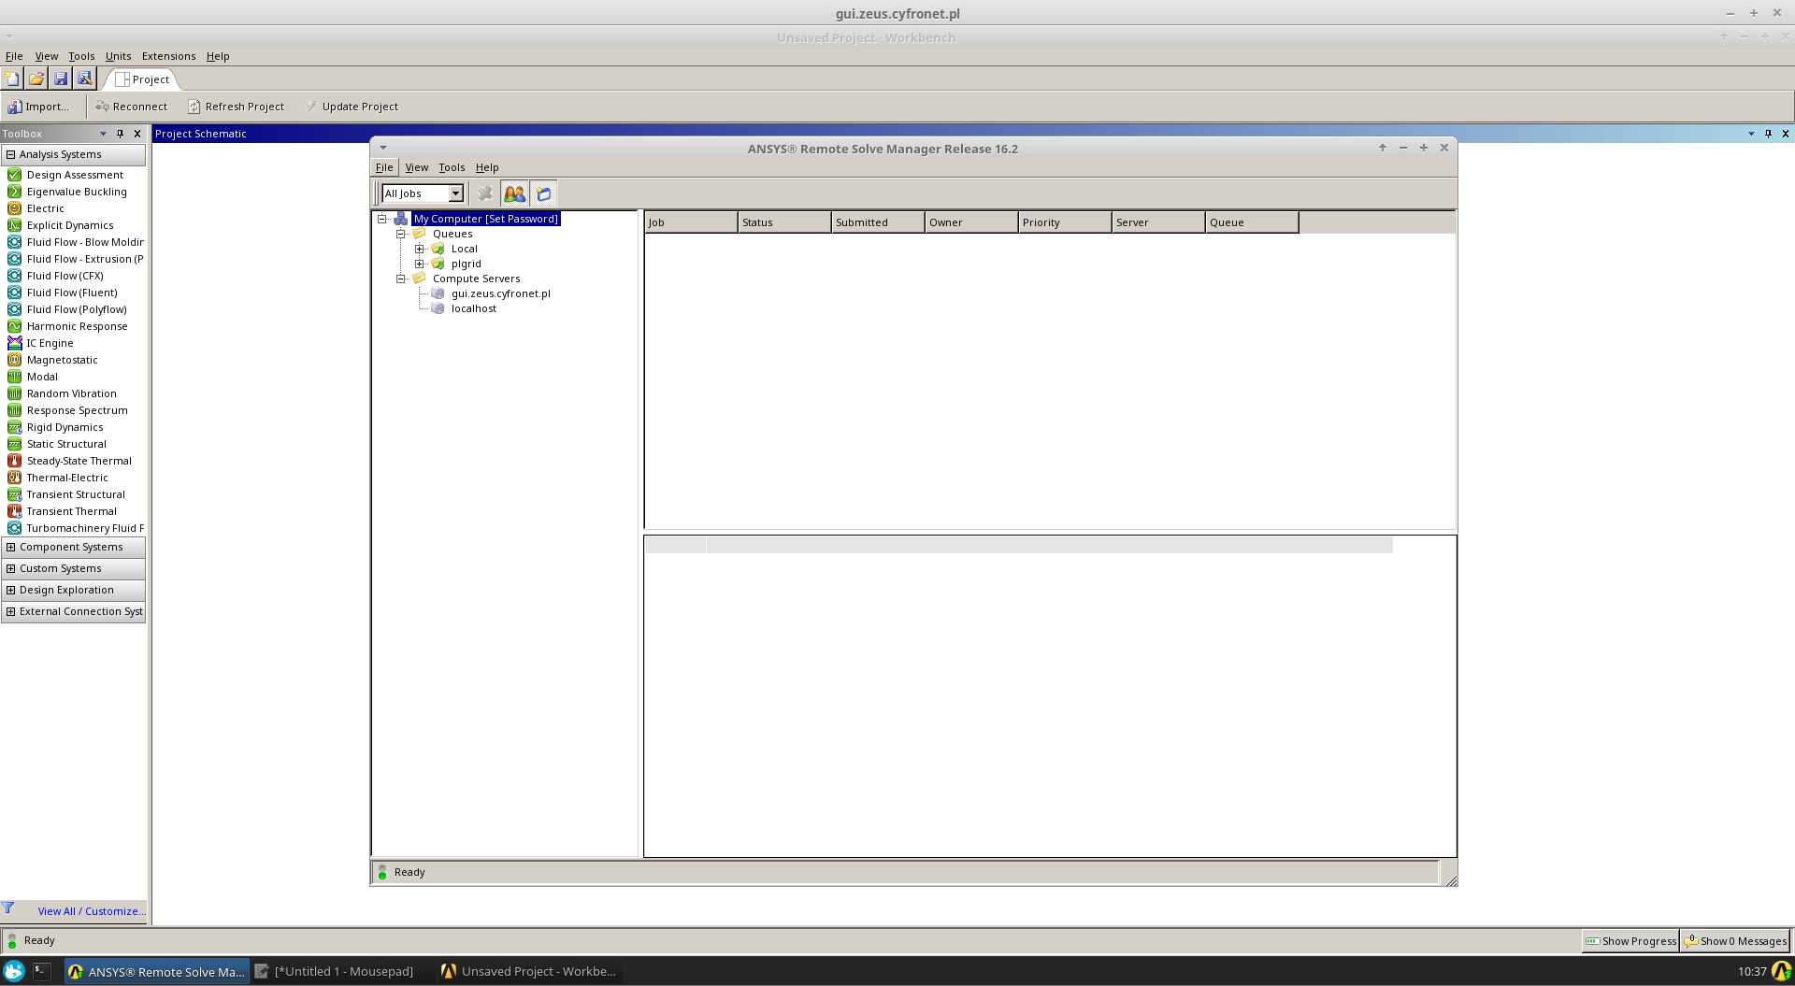Click Show 0 Messages button
Screen dimensions: 1795x986
pos(1735,941)
